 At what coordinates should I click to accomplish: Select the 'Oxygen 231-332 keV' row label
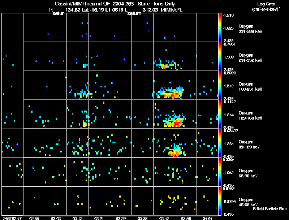[250, 58]
